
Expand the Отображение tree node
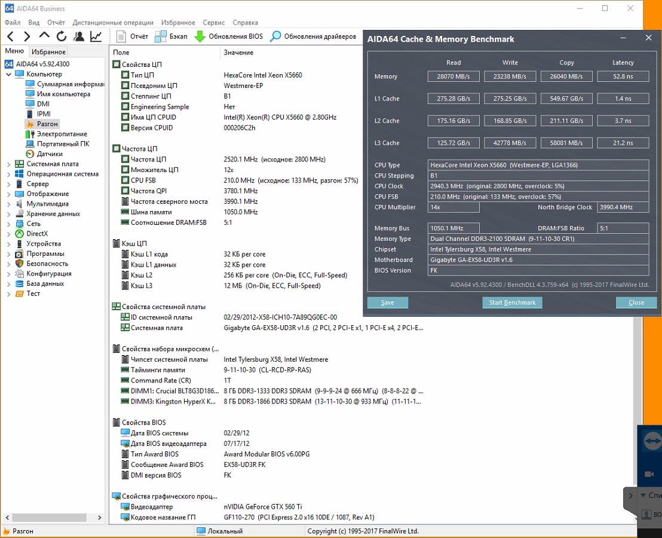point(8,194)
